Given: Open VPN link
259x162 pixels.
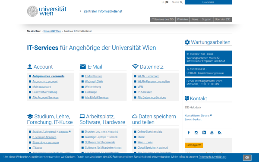Looking at the screenshot, I should [x=140, y=87].
